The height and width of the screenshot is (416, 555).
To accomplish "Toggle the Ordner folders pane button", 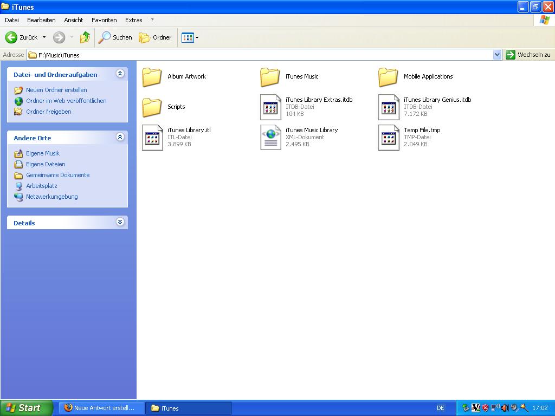I will click(155, 37).
